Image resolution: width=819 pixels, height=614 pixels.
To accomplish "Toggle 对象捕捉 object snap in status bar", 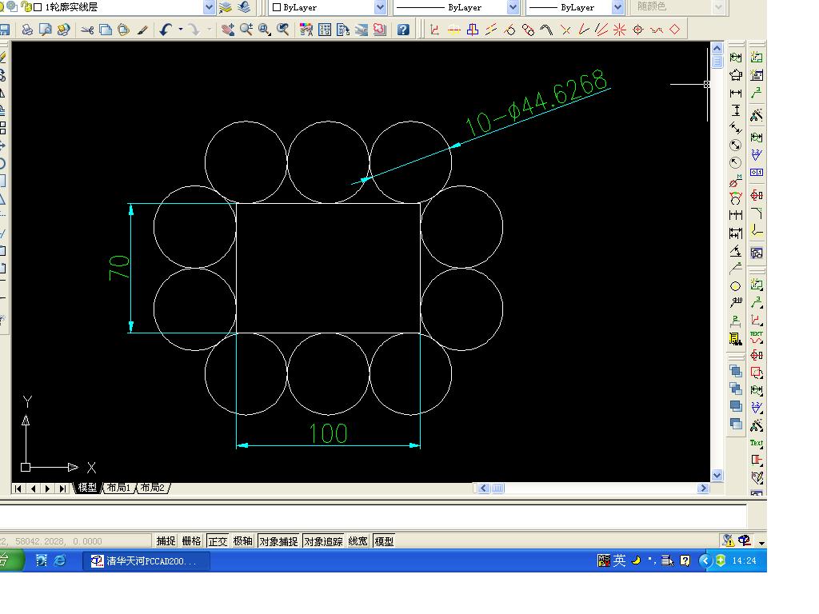I will [x=278, y=541].
